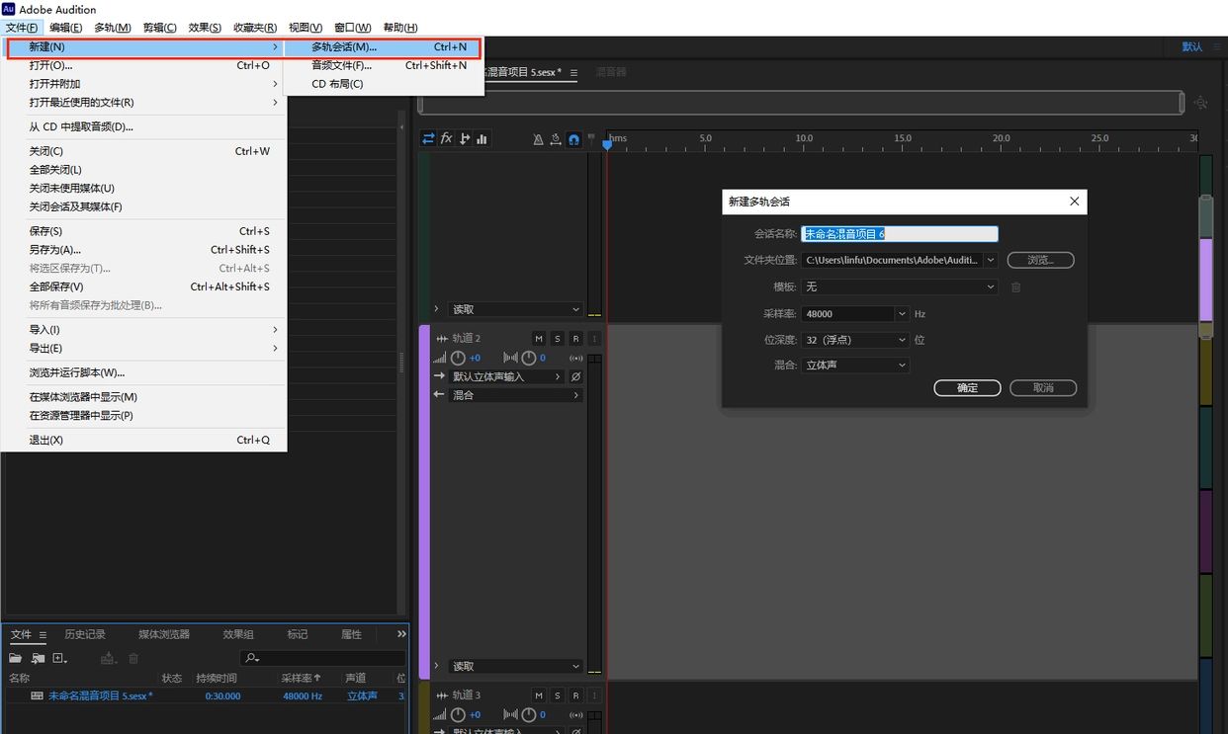Open the 窗口(W) menu in menu bar
The image size is (1228, 734).
pyautogui.click(x=353, y=28)
